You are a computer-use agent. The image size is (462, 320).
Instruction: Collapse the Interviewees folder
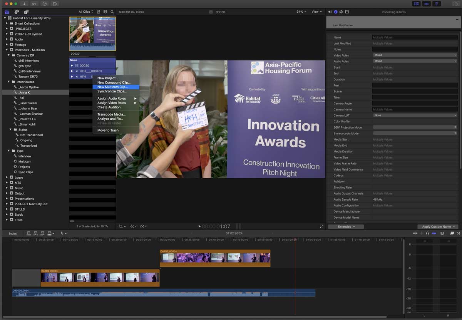coord(9,82)
